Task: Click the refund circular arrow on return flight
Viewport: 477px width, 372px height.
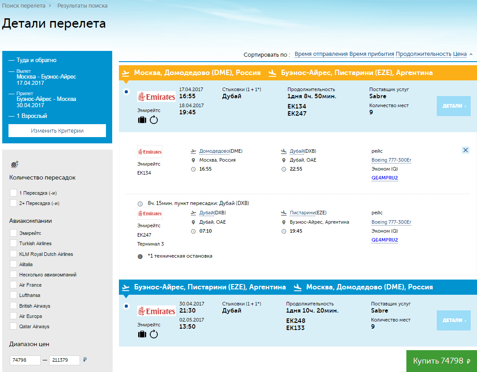Action: [x=154, y=334]
